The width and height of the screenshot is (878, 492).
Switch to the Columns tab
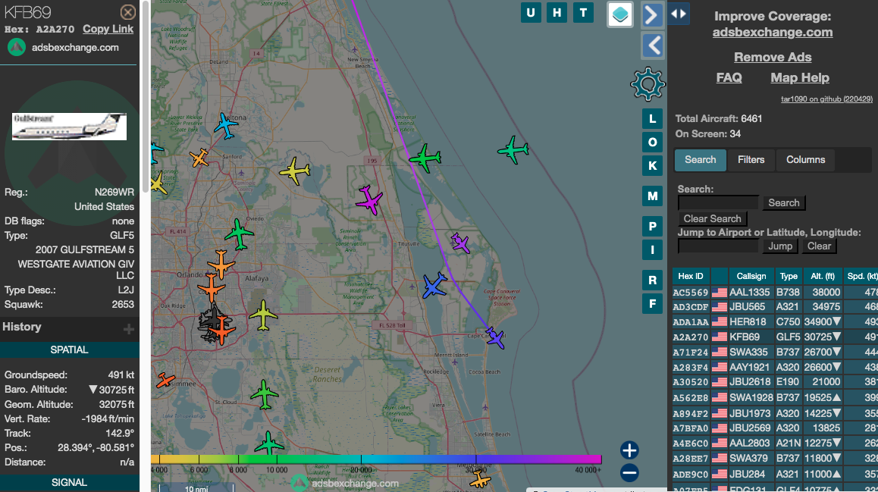coord(805,160)
